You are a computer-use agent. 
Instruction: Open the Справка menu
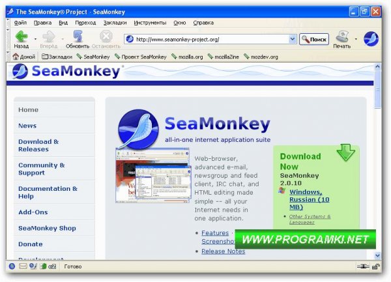point(203,23)
